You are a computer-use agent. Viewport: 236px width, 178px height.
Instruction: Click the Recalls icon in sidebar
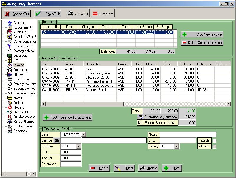pyautogui.click(x=10, y=107)
